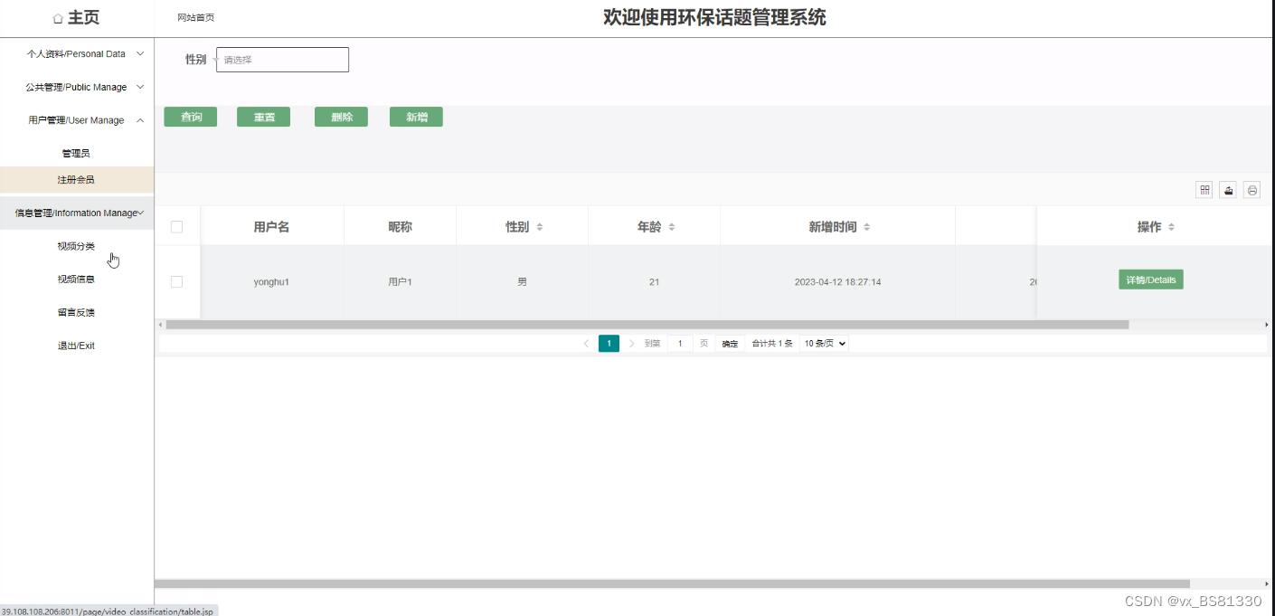Viewport: 1275px width, 616px height.
Task: Click the 合计共 1 条 total text
Action: click(x=772, y=344)
